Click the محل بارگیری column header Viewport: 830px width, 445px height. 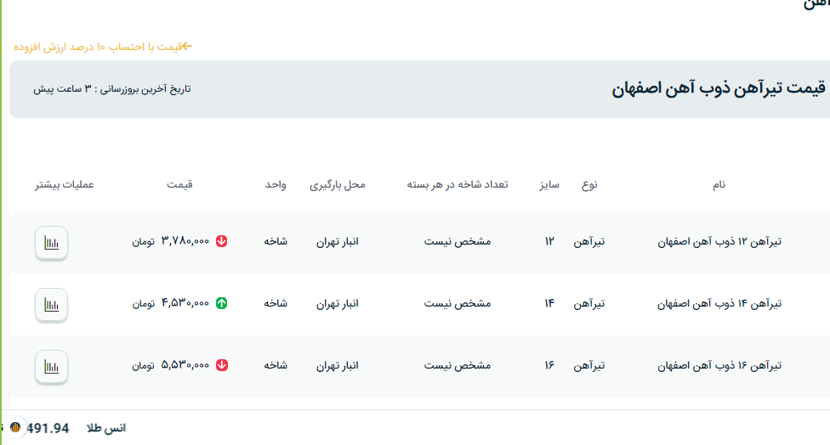[337, 184]
